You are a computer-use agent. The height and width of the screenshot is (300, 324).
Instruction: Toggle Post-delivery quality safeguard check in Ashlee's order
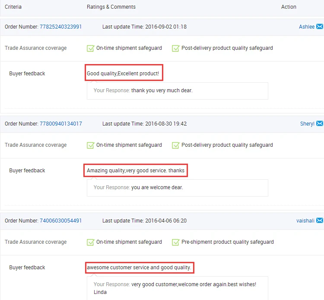click(176, 48)
